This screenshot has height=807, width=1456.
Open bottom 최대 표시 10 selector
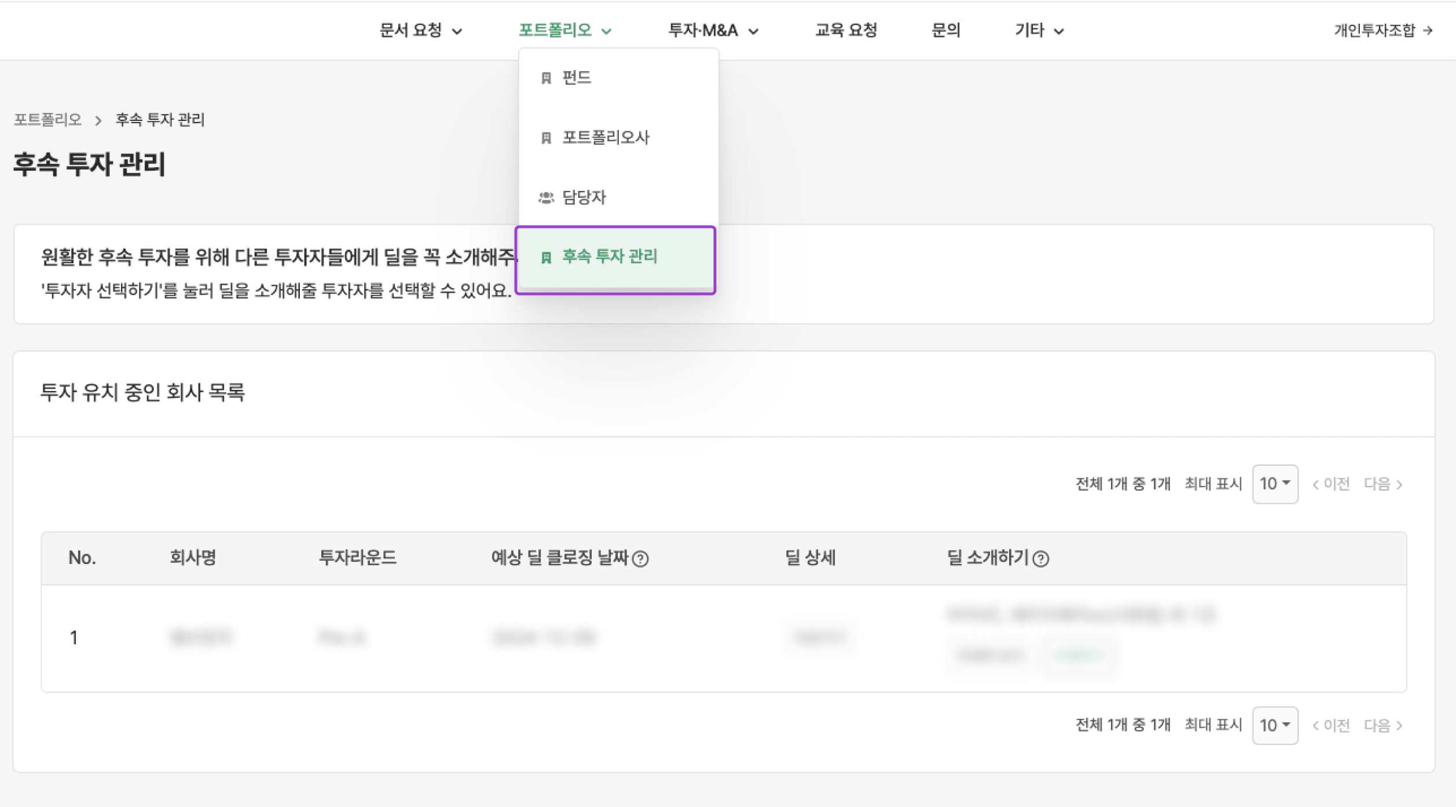[1274, 725]
